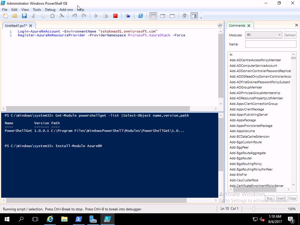Viewport: 300px width, 225px height.
Task: Create a new script with New icon
Action: (6, 16)
